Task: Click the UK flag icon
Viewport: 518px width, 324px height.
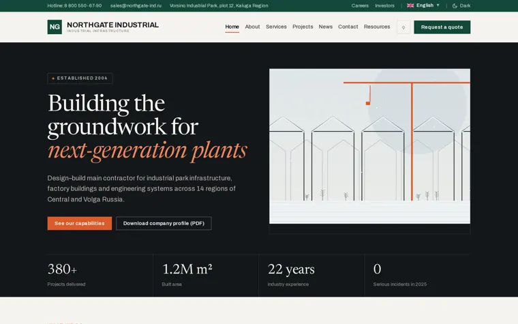Action: point(410,5)
